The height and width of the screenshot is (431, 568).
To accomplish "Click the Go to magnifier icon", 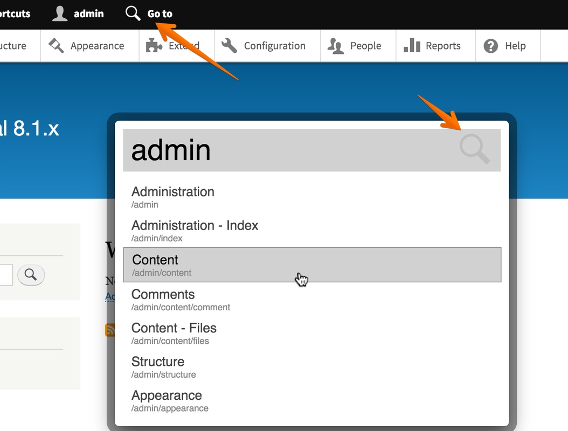I will 133,13.
